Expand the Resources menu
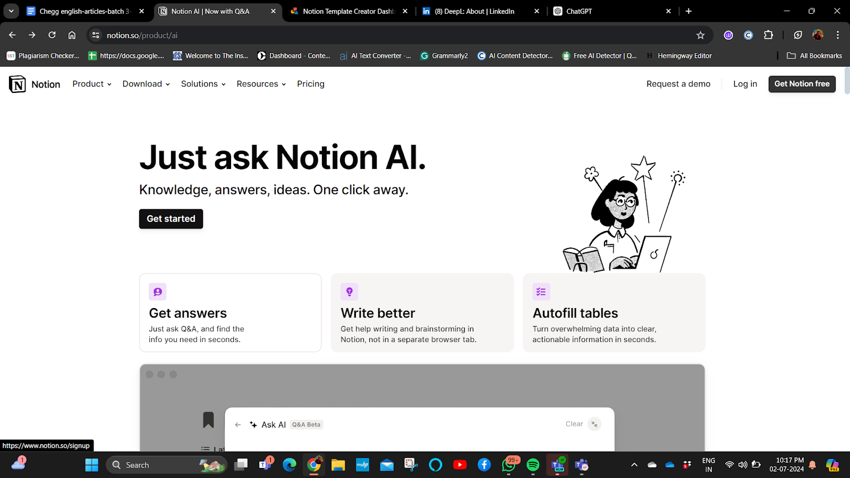Screen dimensions: 850x478 point(261,84)
